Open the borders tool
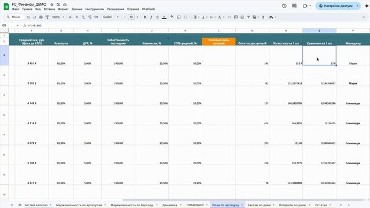 (179, 17)
